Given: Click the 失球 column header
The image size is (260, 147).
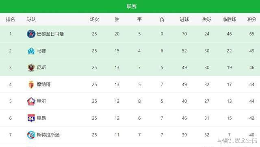Looking at the screenshot, I should [207, 19].
